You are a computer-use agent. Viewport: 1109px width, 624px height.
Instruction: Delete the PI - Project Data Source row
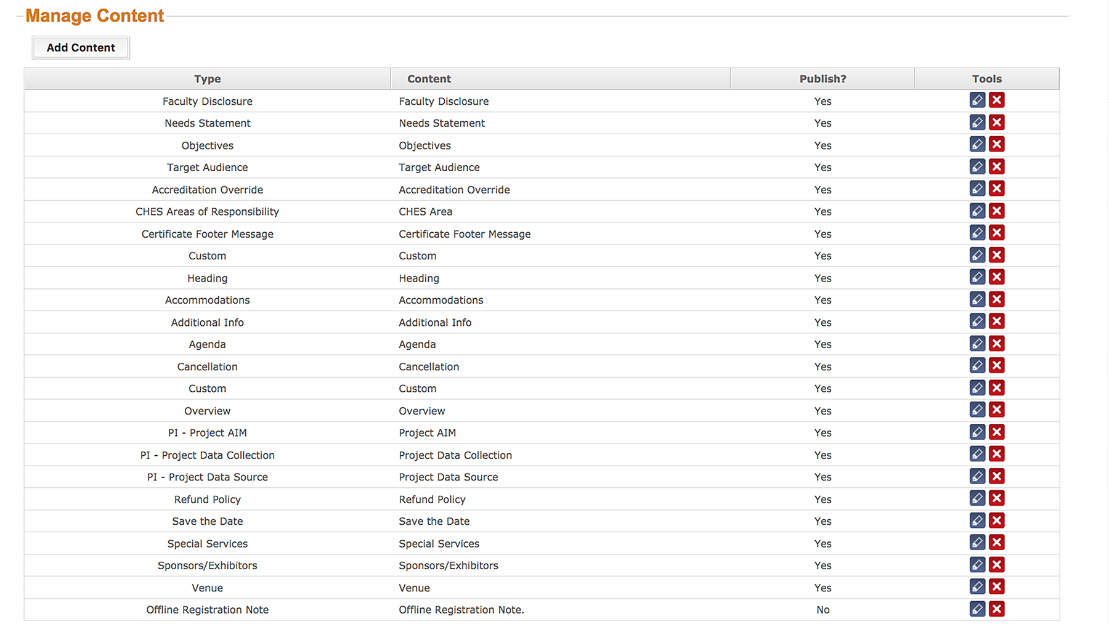pyautogui.click(x=996, y=476)
